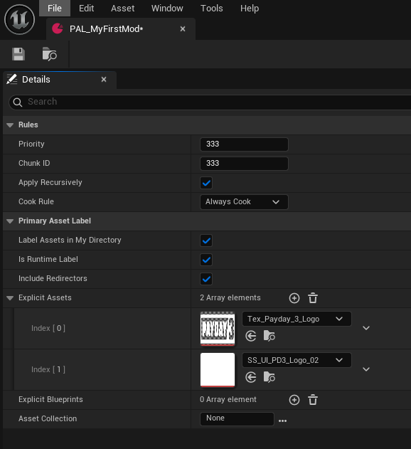Click the 2 Array elements text
Screen dimensions: 411x449
pyautogui.click(x=230, y=298)
